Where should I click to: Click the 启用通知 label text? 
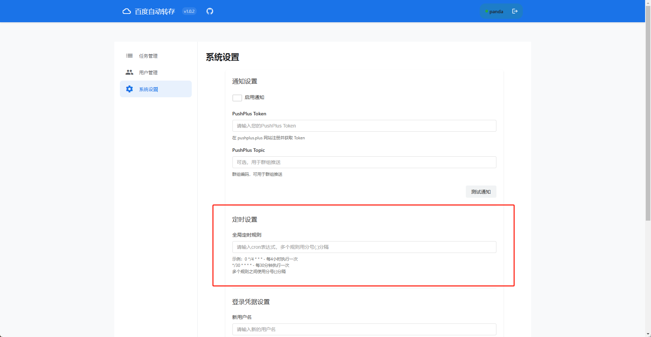point(254,97)
